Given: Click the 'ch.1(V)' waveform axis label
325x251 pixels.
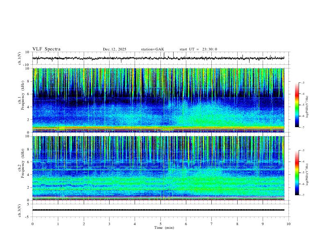Looking at the screenshot, I should click(x=20, y=58).
